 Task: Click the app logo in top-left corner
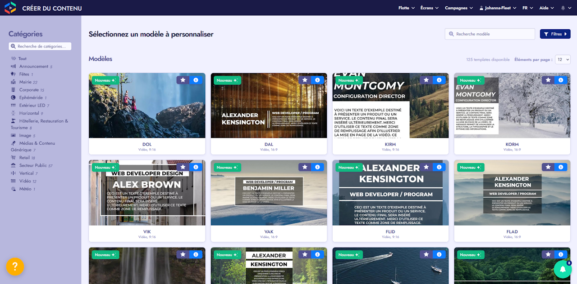[10, 8]
